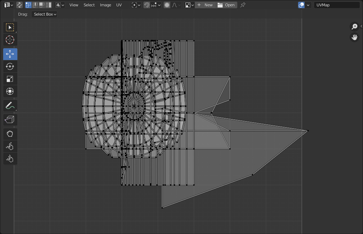Open the overlays options dropdown arrow
363x234 pixels.
point(308,5)
